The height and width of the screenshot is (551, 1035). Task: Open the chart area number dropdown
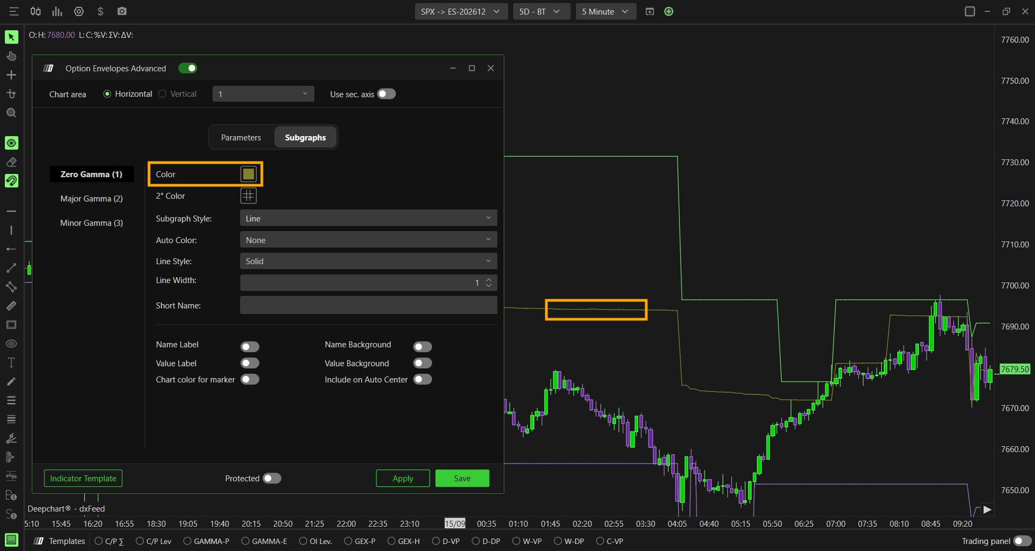pos(263,94)
